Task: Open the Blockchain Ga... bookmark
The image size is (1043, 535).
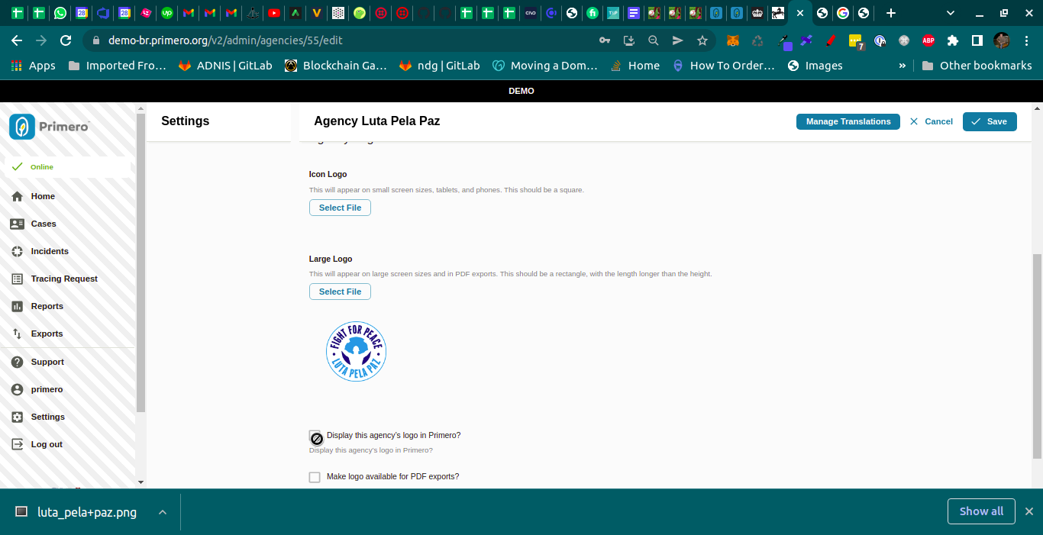Action: [336, 66]
